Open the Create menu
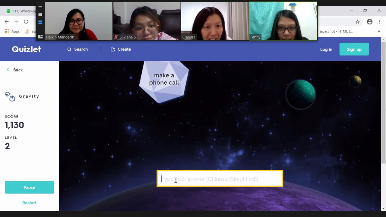Viewport: 386px width, 217px height. pos(121,49)
